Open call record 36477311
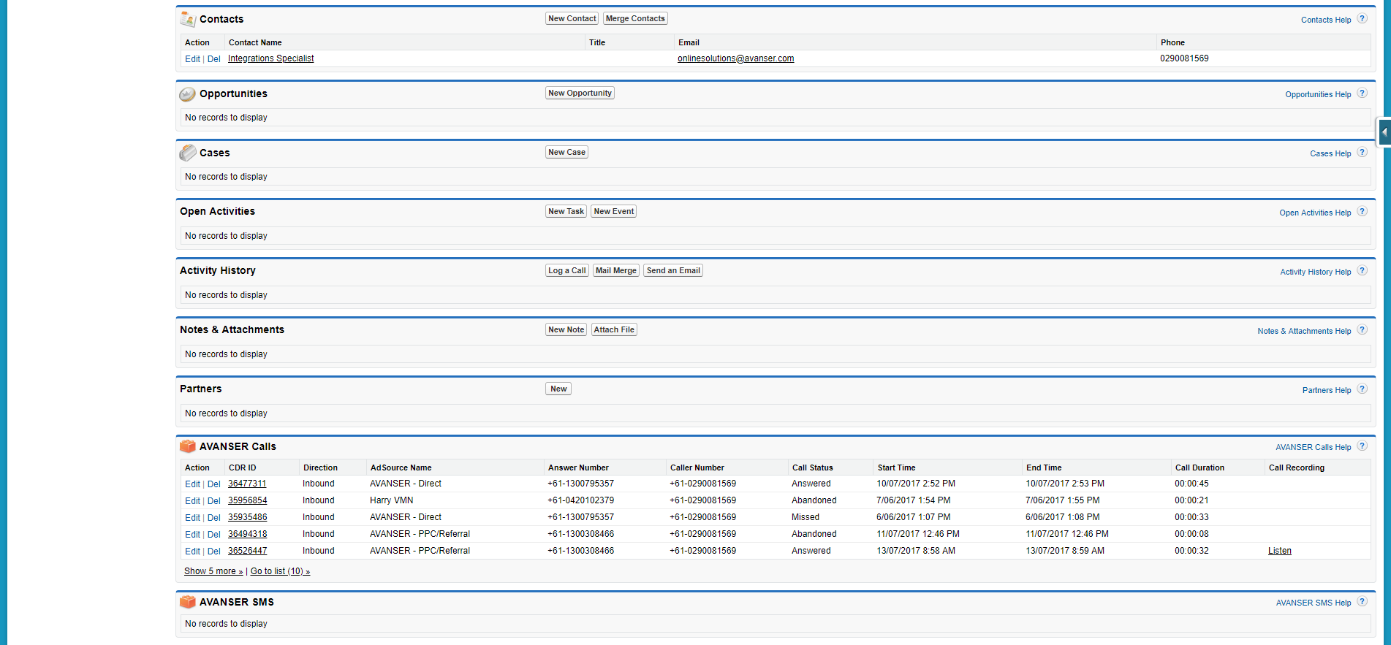The image size is (1391, 645). (247, 484)
